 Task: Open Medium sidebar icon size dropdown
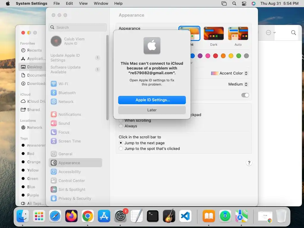(238, 84)
